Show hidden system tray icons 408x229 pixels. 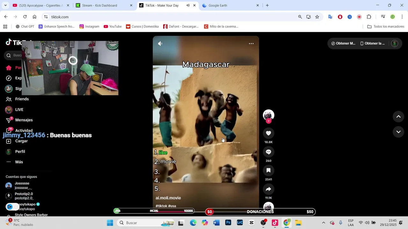click(x=324, y=223)
